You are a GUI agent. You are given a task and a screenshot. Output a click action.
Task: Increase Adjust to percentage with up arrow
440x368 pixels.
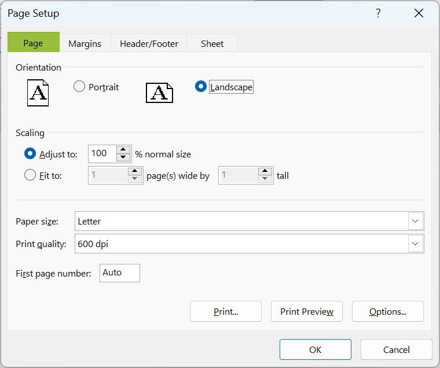pyautogui.click(x=123, y=149)
